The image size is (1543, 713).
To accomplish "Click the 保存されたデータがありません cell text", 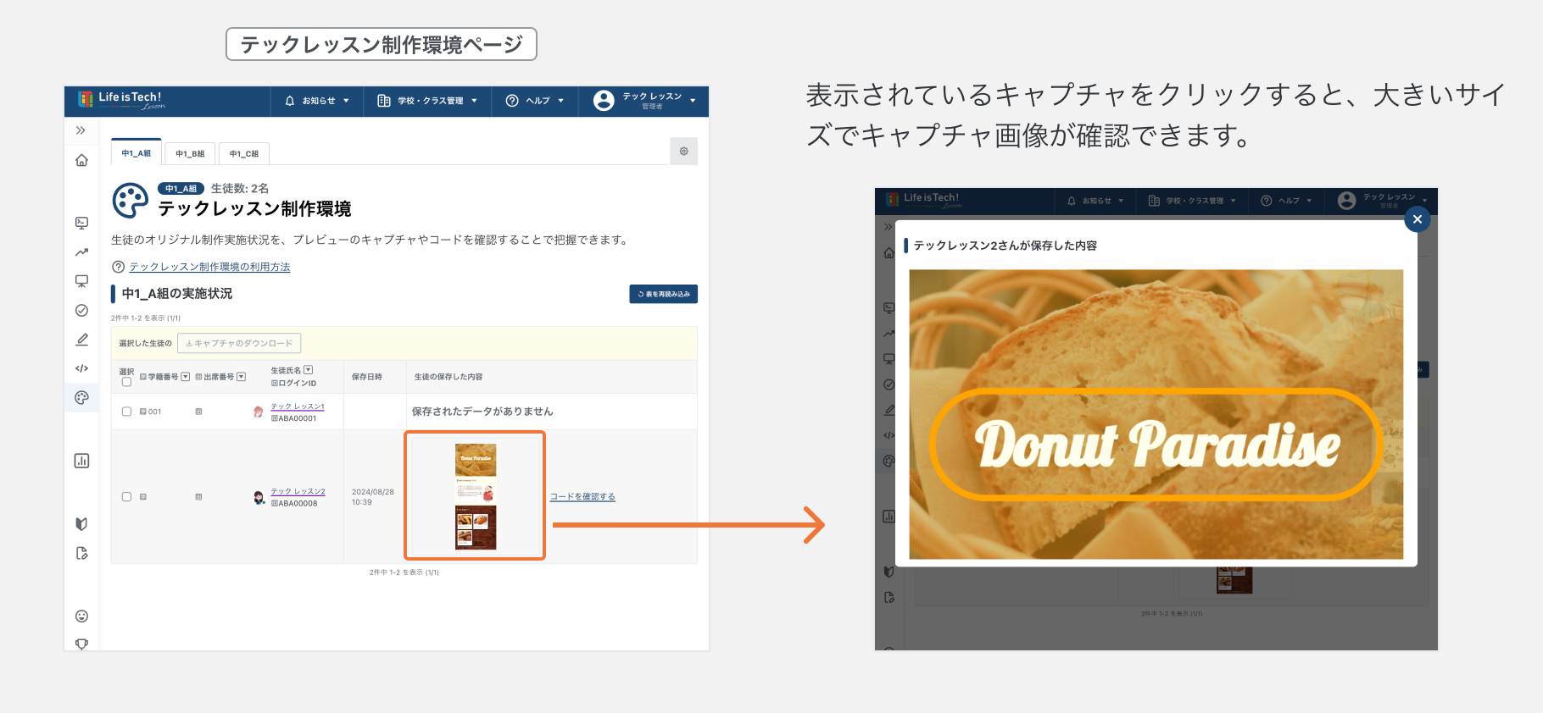I will point(482,412).
